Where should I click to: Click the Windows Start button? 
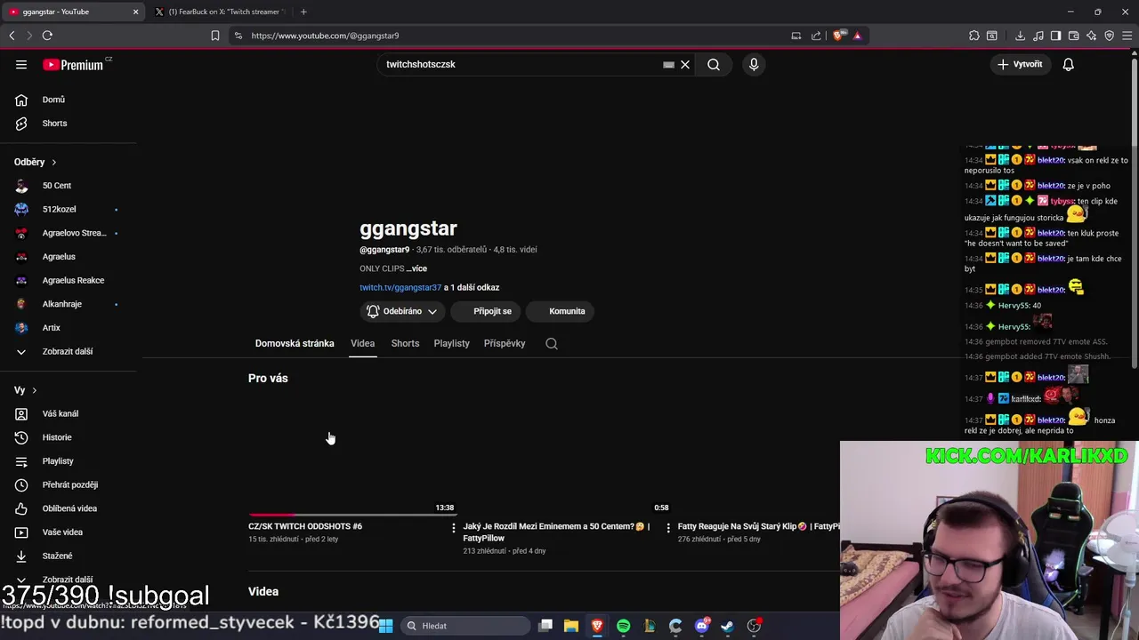386,626
